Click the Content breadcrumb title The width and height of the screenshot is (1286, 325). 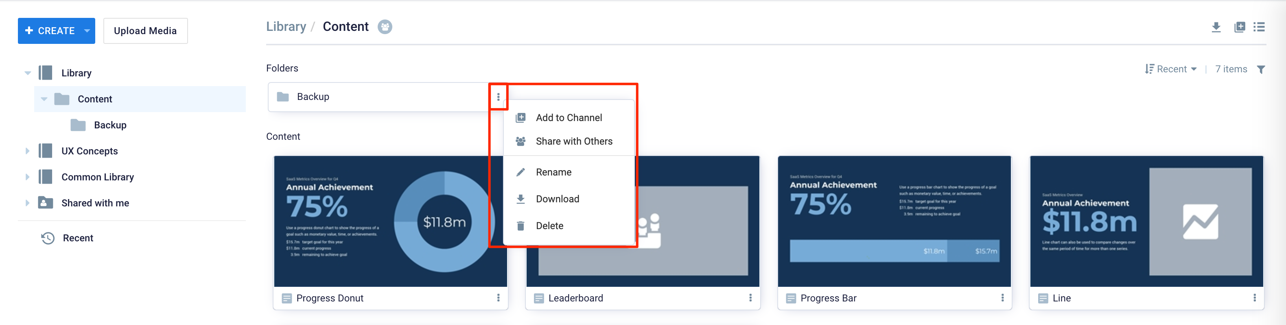(346, 26)
